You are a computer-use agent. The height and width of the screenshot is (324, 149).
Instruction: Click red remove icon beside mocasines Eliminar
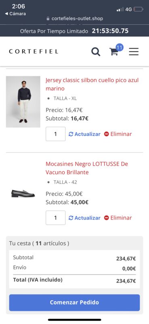[x=106, y=218]
